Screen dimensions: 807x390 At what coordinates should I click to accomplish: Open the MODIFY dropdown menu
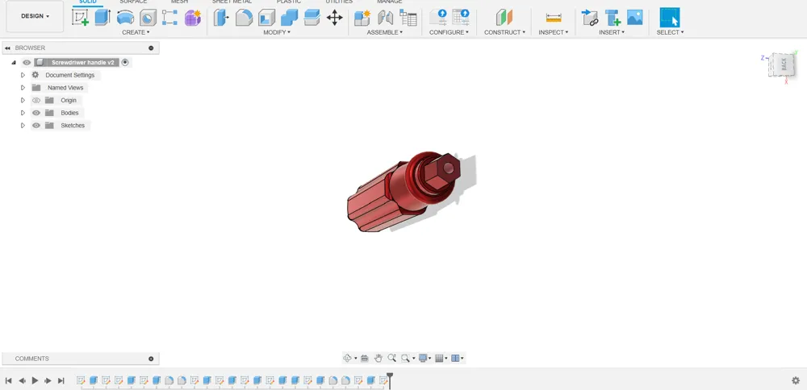[277, 32]
